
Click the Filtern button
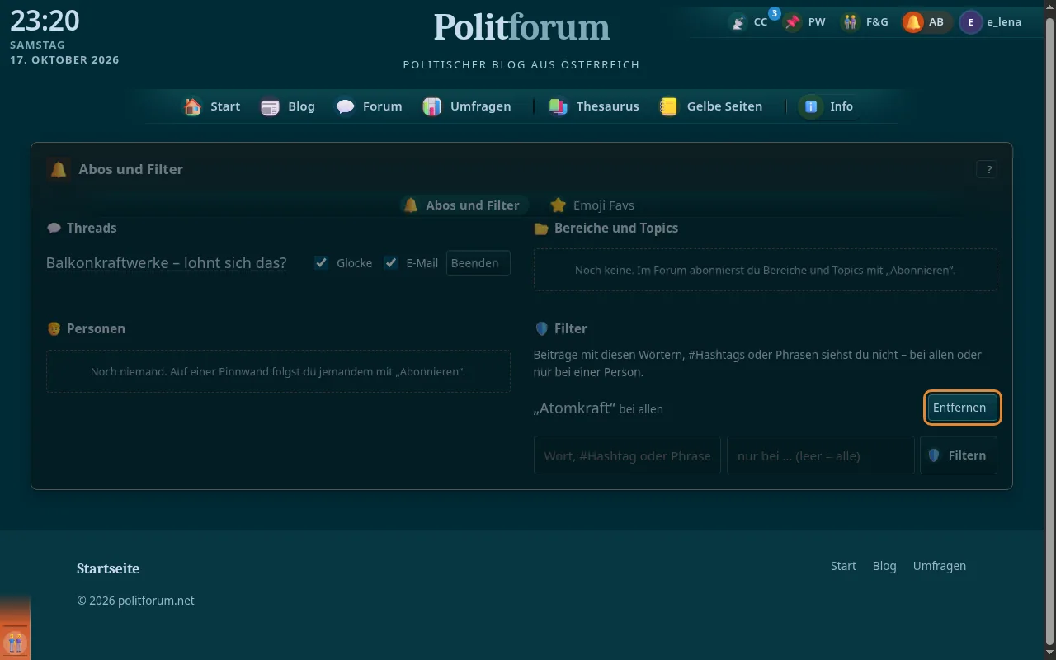click(959, 455)
